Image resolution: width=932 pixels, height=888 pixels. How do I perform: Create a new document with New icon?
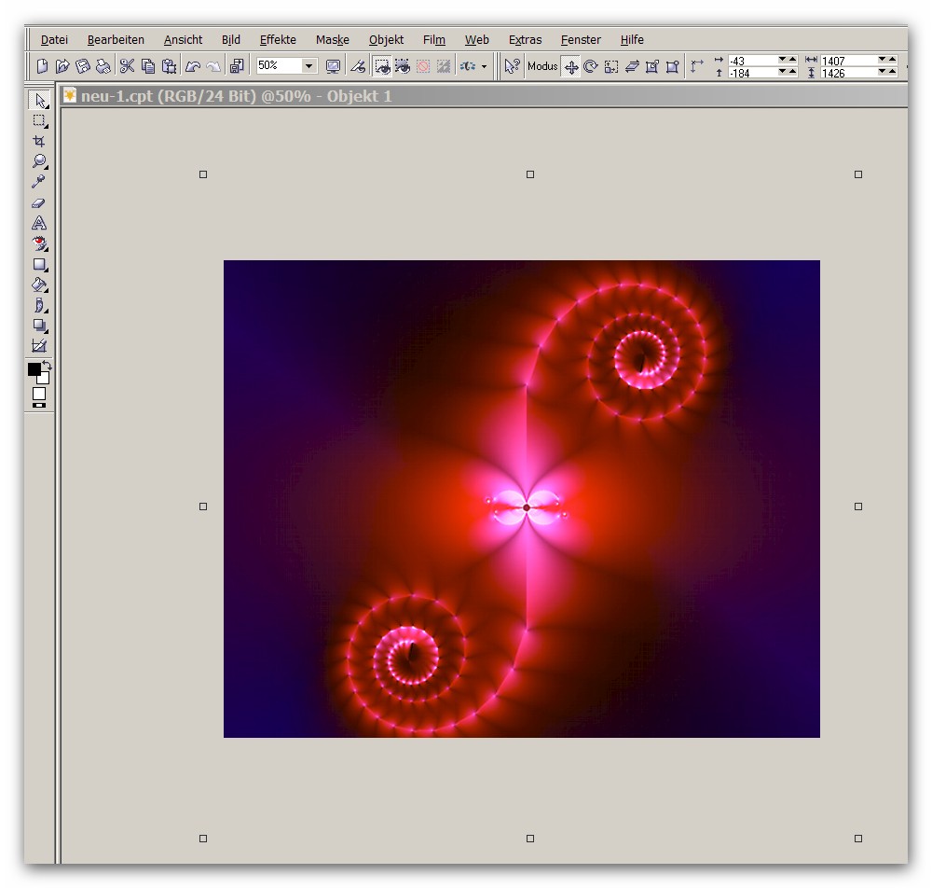click(42, 66)
